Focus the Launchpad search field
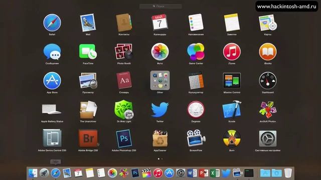321x180 pixels. coord(160,6)
